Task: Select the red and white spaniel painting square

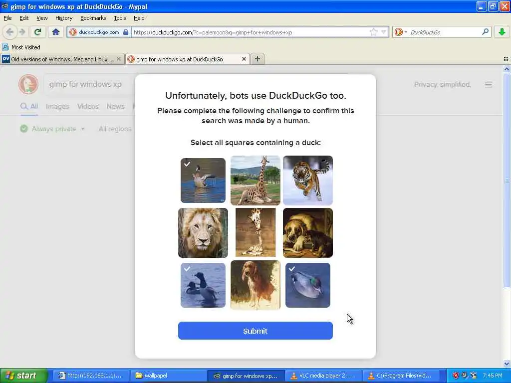Action: coord(255,285)
